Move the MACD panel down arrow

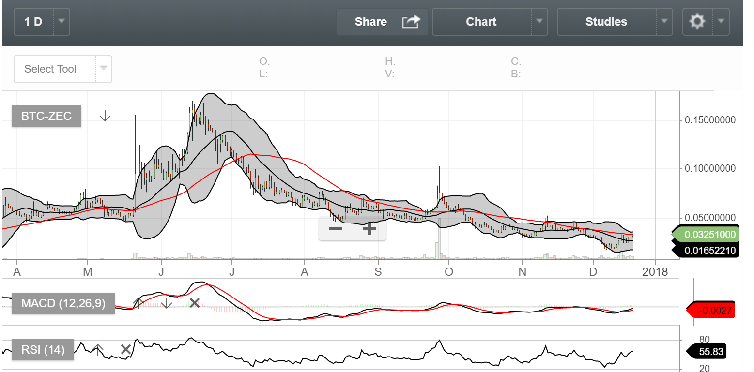pos(166,303)
